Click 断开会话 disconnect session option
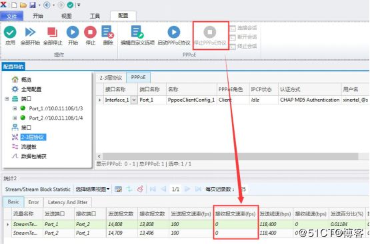 (x=243, y=37)
